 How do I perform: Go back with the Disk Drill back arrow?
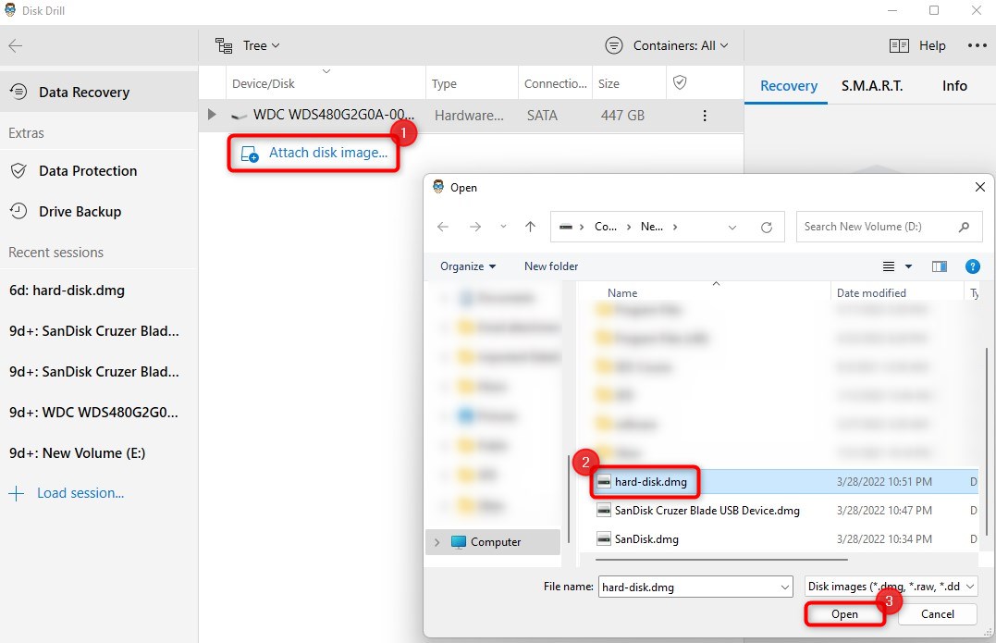[x=15, y=45]
